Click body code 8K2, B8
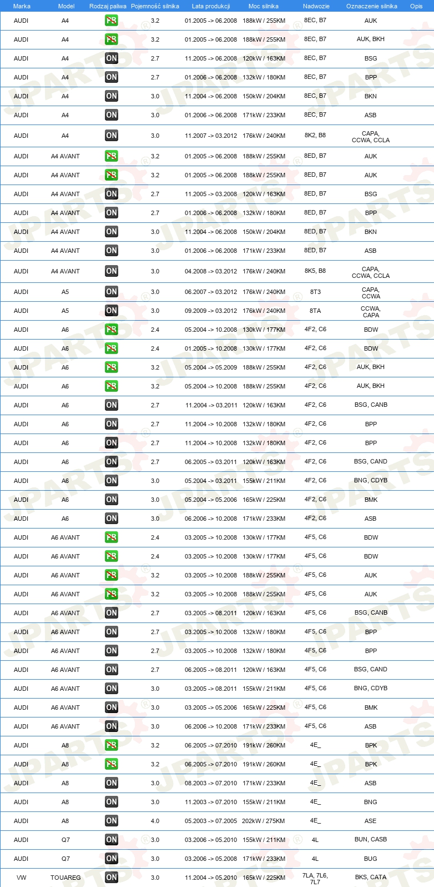Screen dimensions: 434x887 [315, 135]
